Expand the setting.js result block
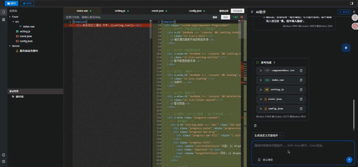The height and width of the screenshot is (167, 358). coord(261,90)
